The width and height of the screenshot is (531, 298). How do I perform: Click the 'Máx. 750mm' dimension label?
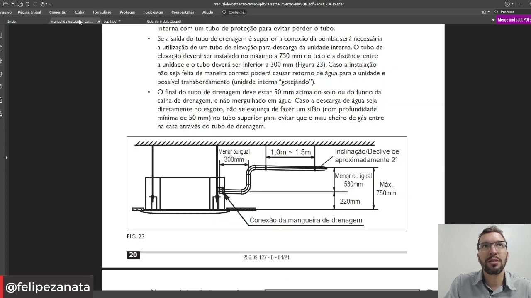386,189
